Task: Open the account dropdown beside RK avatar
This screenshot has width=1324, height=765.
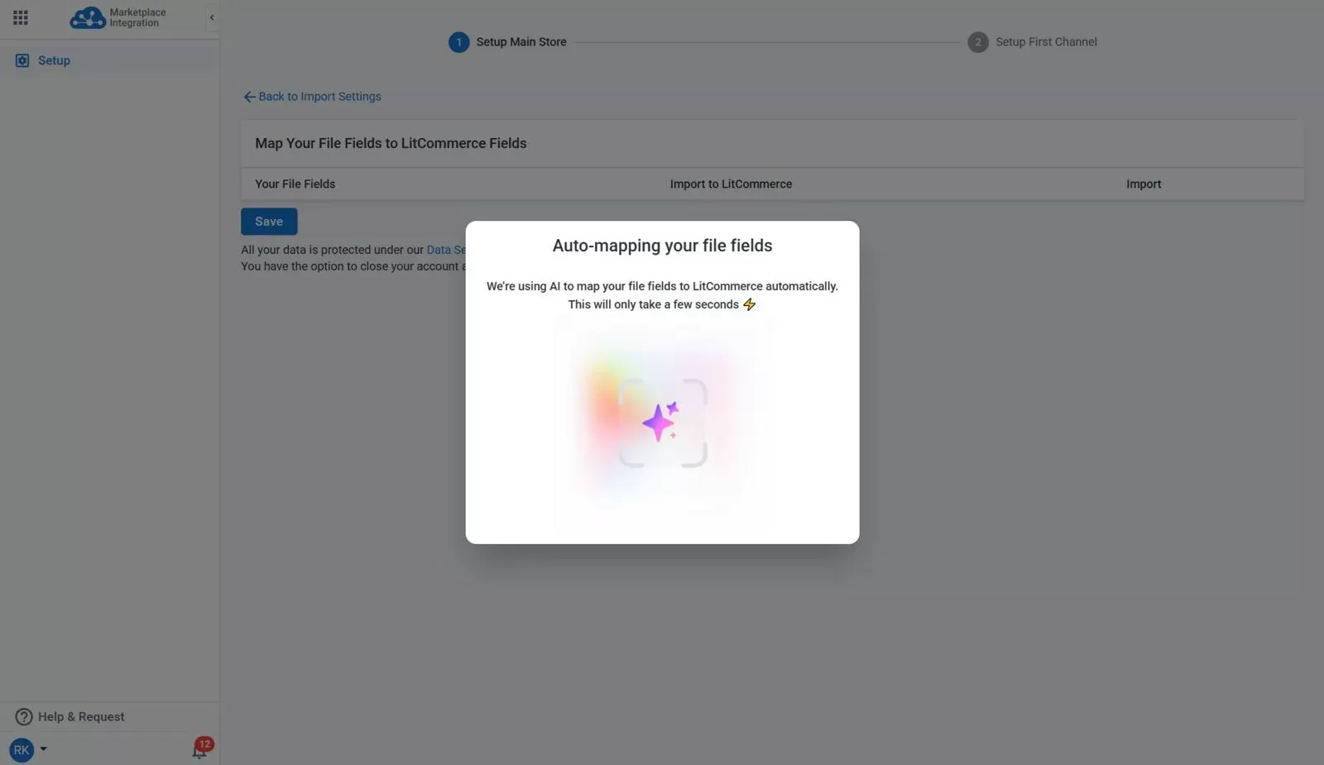Action: click(43, 749)
